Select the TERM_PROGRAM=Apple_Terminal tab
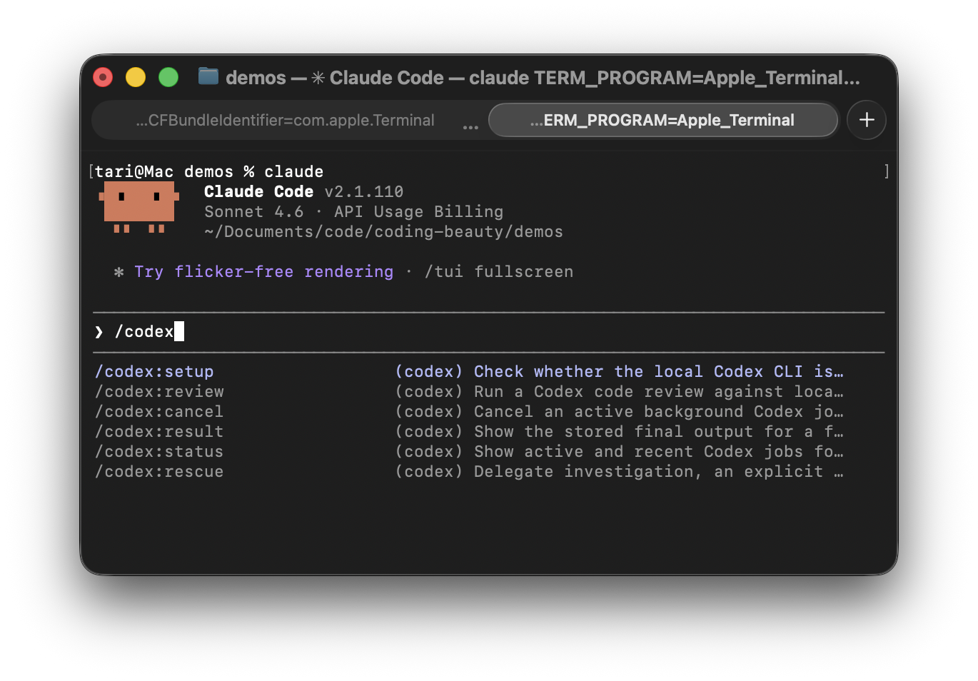The width and height of the screenshot is (978, 681). tap(662, 121)
